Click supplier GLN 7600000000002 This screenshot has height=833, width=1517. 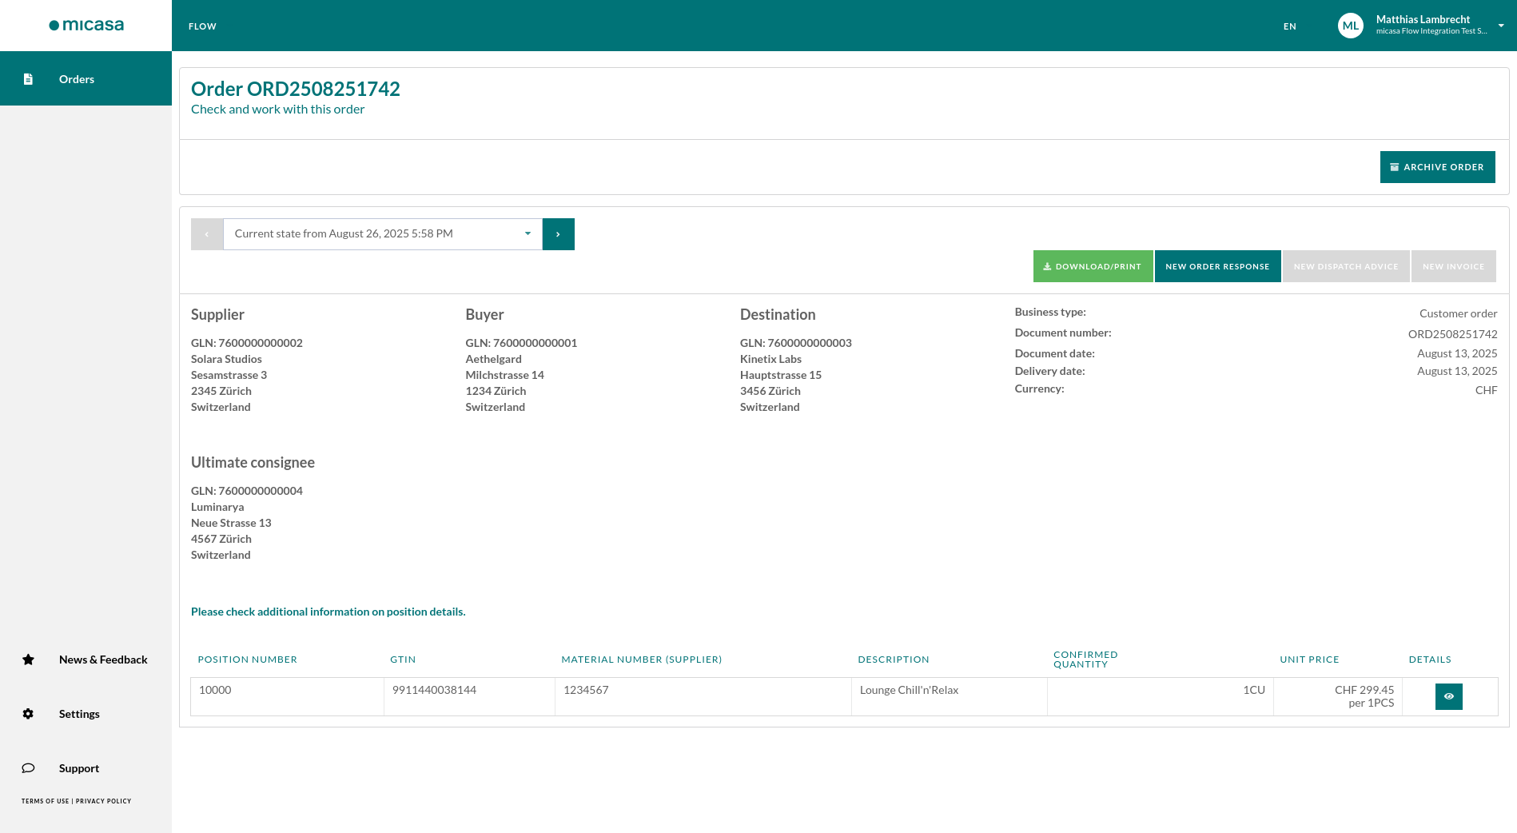247,343
